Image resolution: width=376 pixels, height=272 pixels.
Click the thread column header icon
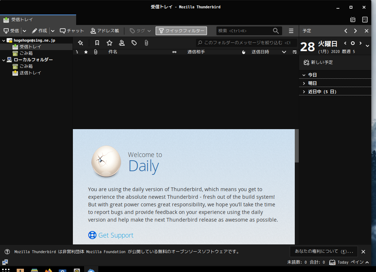pos(77,52)
